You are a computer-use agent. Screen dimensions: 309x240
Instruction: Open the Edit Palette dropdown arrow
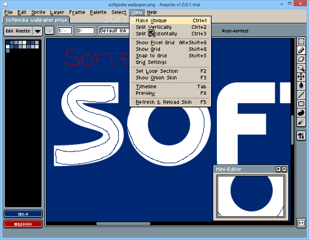(37, 31)
